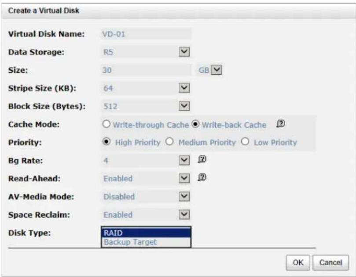The height and width of the screenshot is (277, 356).
Task: Choose Low Priority radio button
Action: 245,142
